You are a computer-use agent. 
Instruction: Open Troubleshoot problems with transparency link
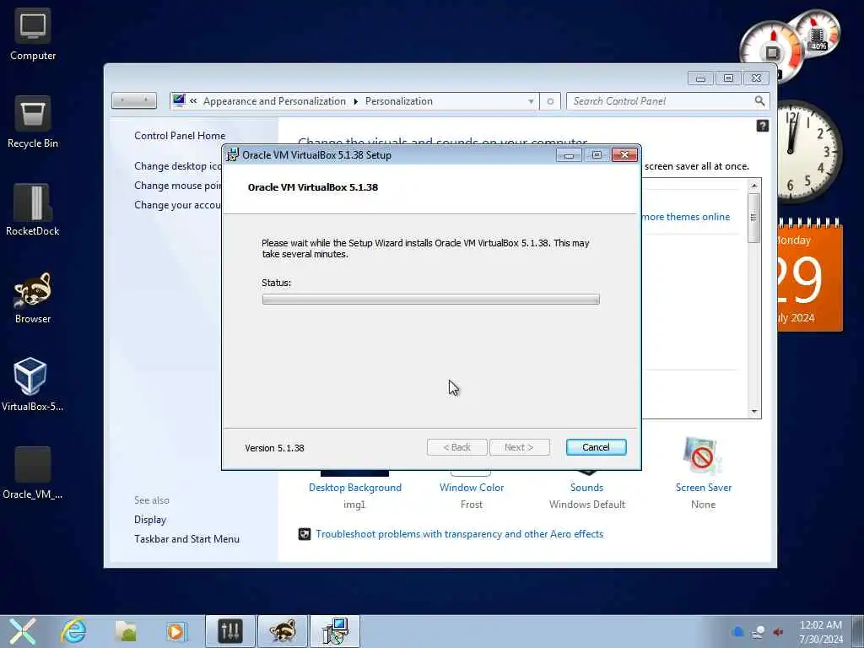pos(460,534)
